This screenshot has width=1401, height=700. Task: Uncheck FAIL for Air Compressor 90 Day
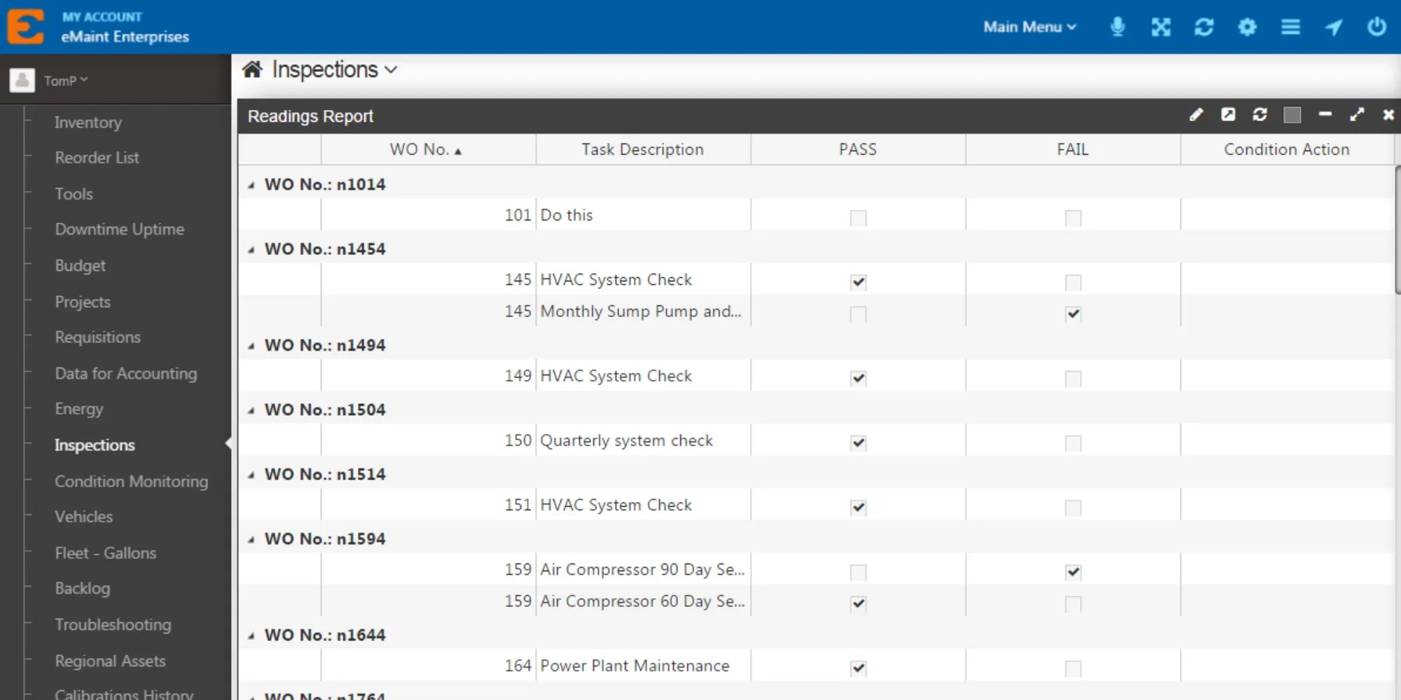pyautogui.click(x=1073, y=572)
